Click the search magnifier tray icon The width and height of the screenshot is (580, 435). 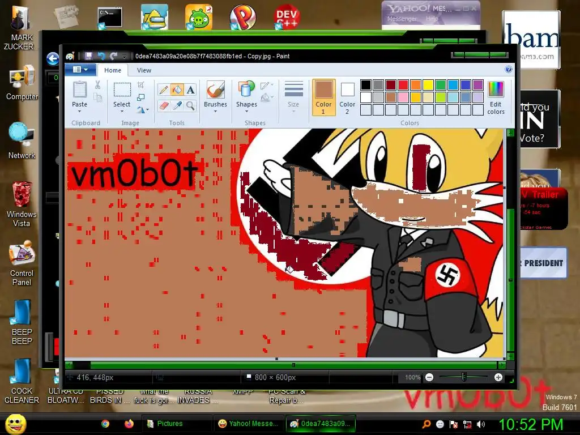[426, 424]
